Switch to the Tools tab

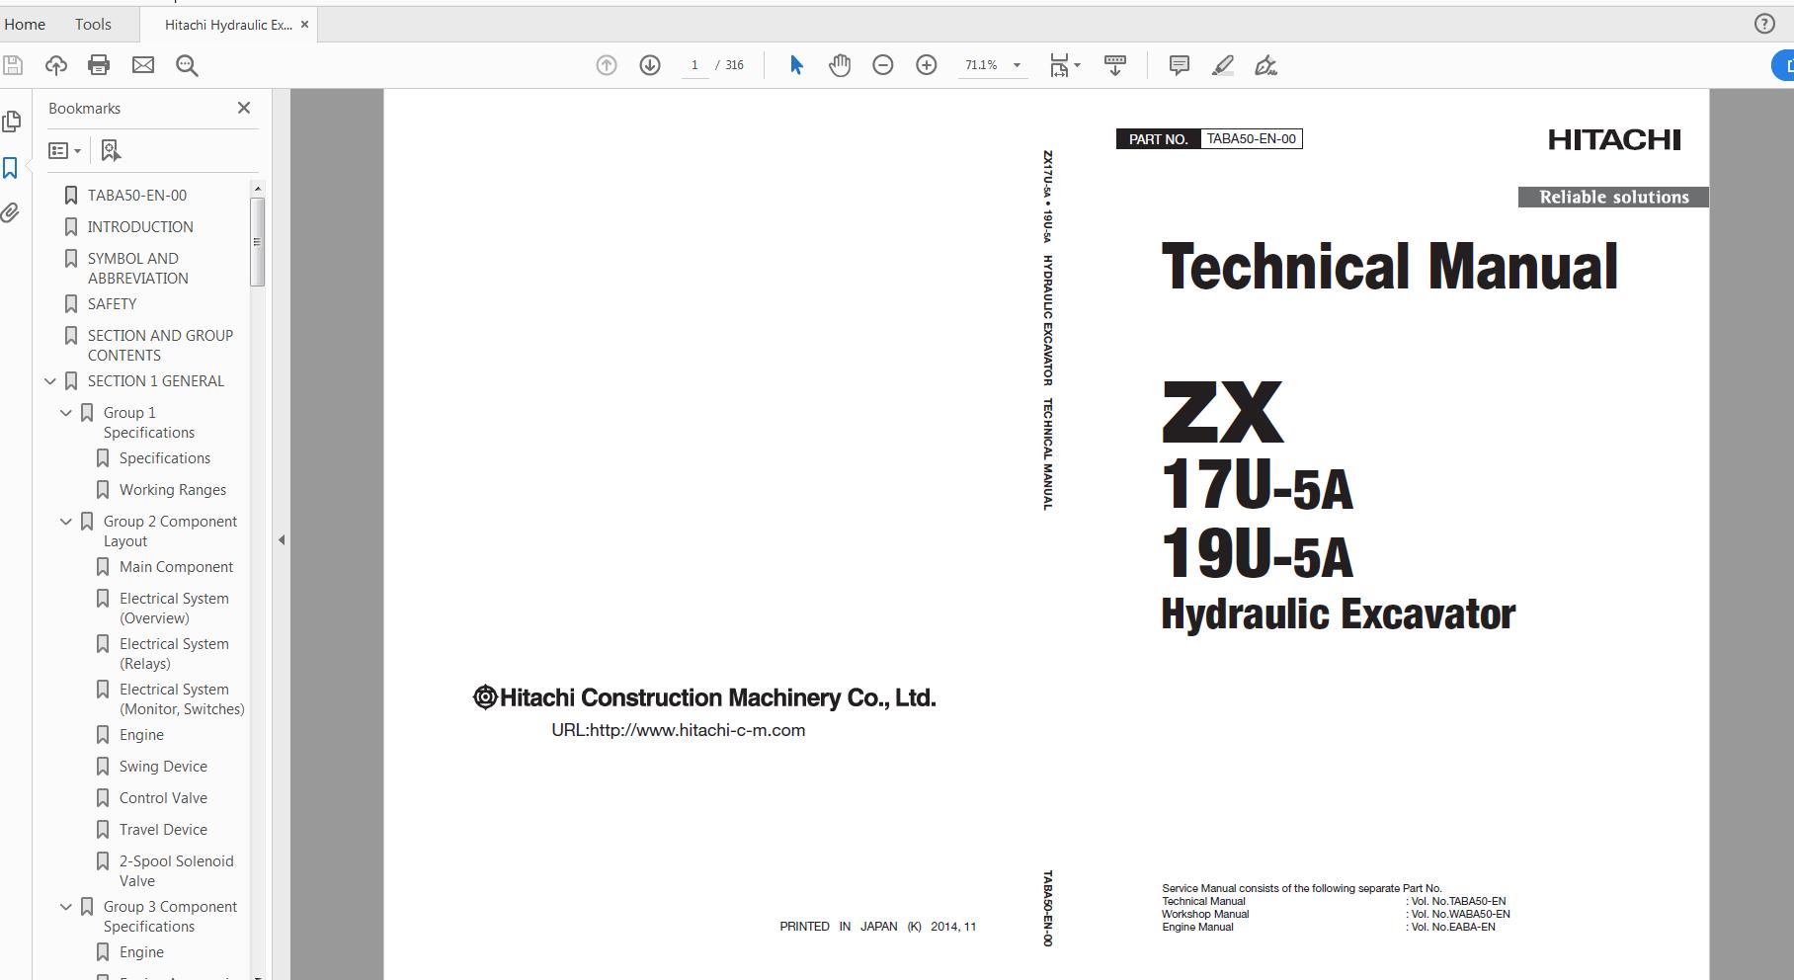click(x=93, y=25)
